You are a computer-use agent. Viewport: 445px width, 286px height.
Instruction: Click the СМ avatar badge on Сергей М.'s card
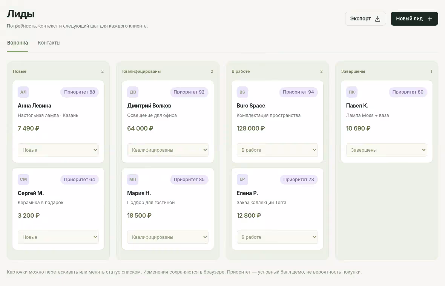[23, 179]
